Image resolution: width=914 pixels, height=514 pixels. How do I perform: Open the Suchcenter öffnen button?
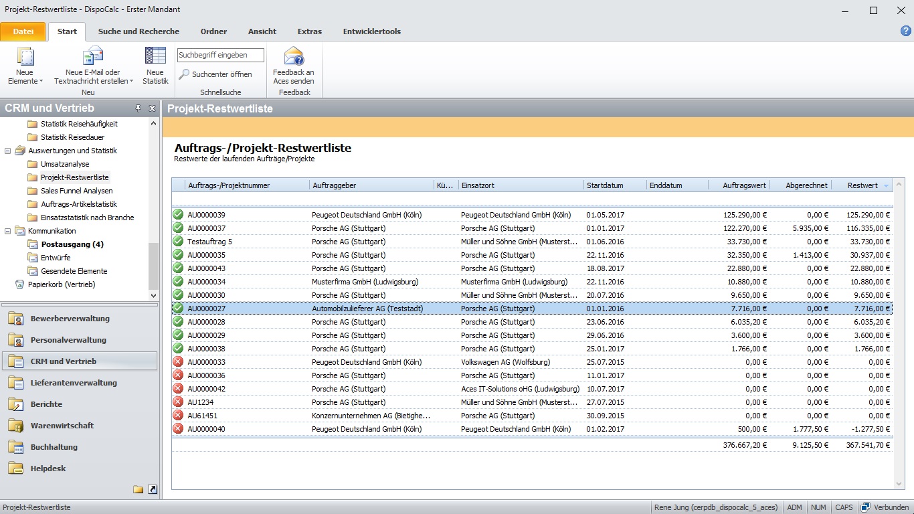(215, 74)
